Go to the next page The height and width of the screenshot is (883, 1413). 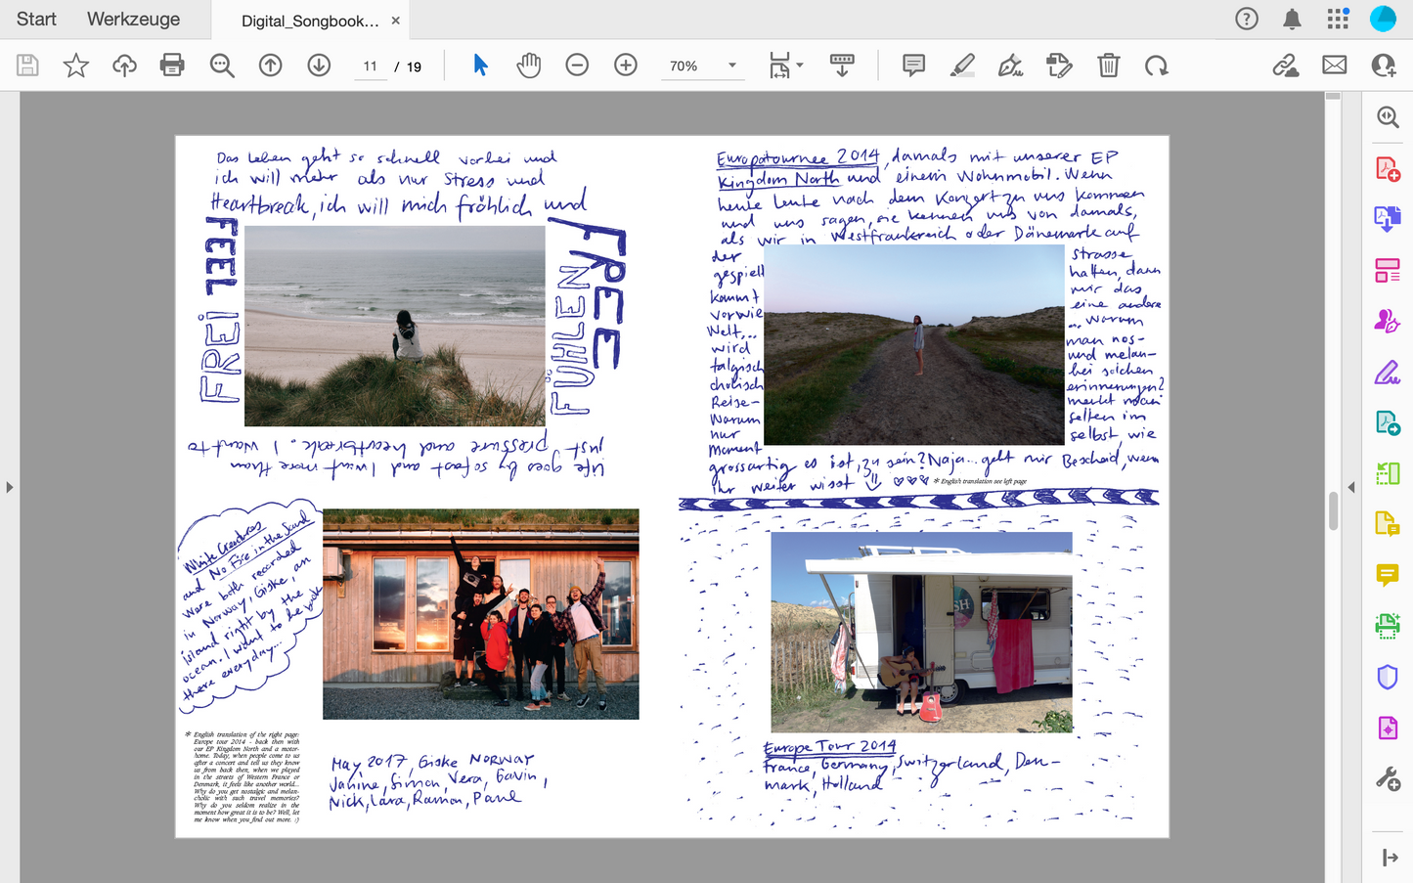(x=319, y=66)
